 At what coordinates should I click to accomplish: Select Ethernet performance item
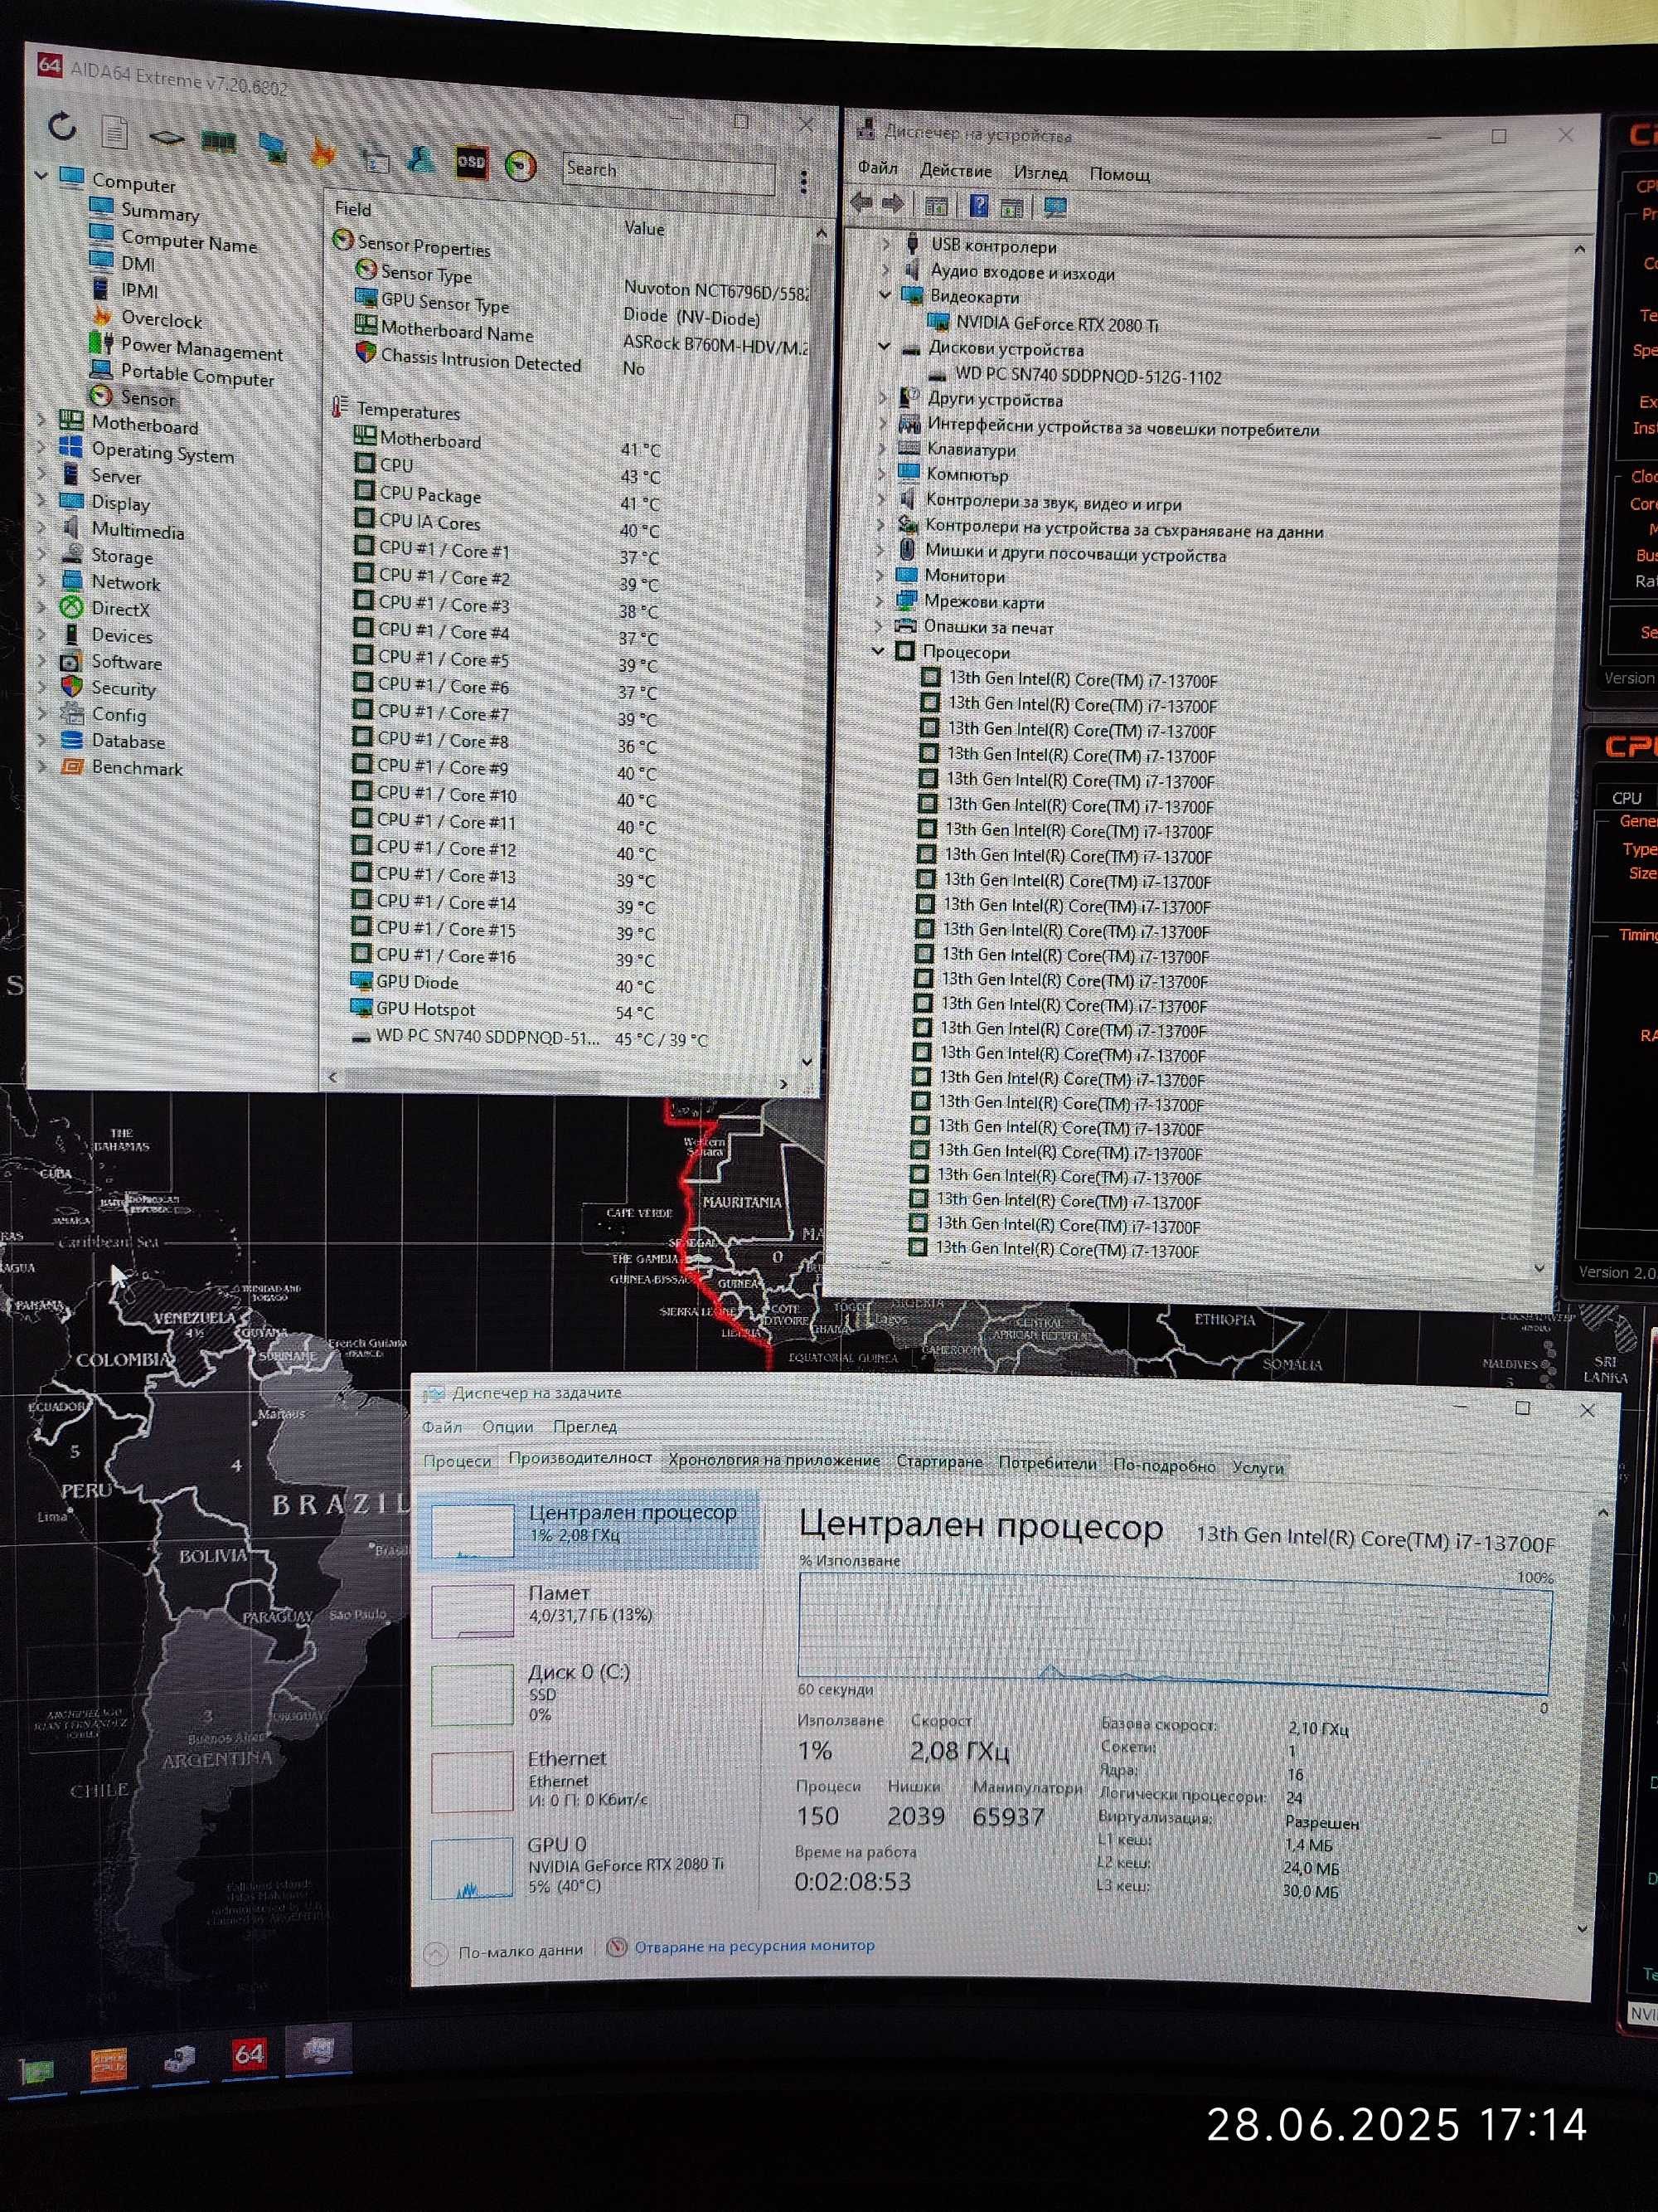[589, 1781]
